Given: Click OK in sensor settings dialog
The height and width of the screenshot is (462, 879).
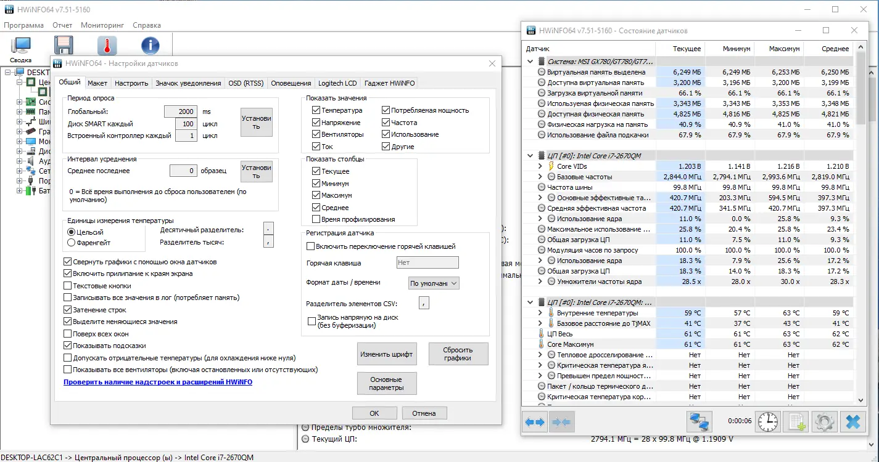Looking at the screenshot, I should coord(374,413).
